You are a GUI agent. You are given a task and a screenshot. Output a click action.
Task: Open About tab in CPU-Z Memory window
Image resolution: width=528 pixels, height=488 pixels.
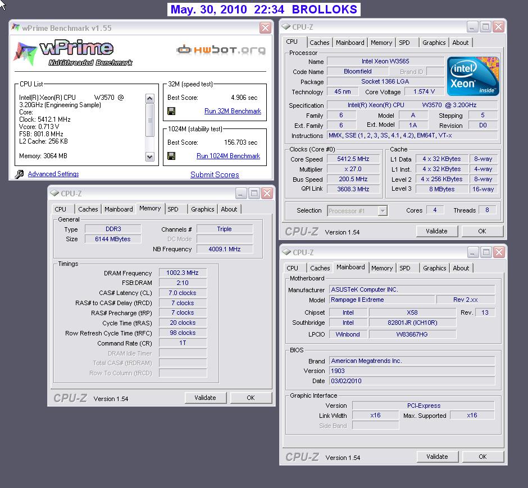229,209
